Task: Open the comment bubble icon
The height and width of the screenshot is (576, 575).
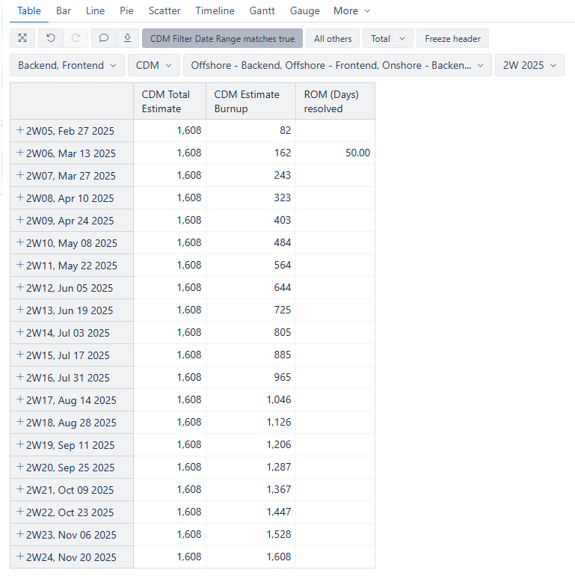Action: click(x=104, y=38)
